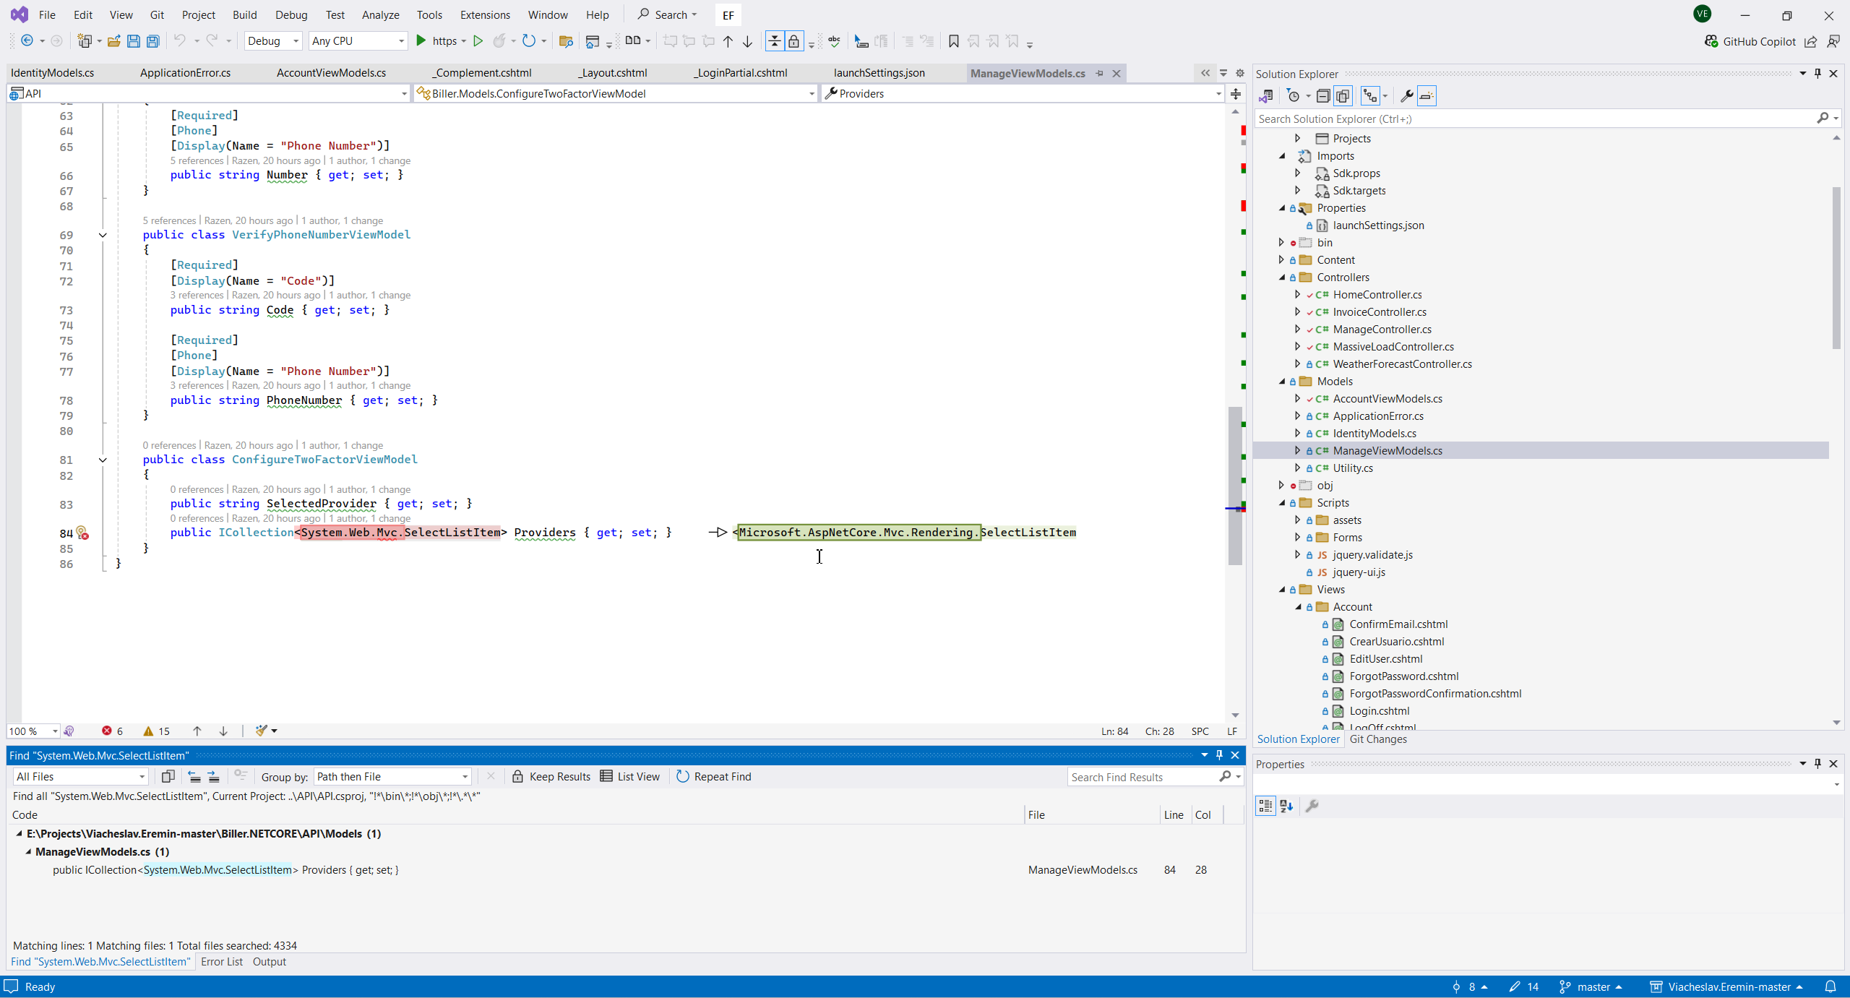This screenshot has height=998, width=1850.
Task: Collapse the ConfigureTwoFactorViewModel class outline
Action: click(103, 460)
